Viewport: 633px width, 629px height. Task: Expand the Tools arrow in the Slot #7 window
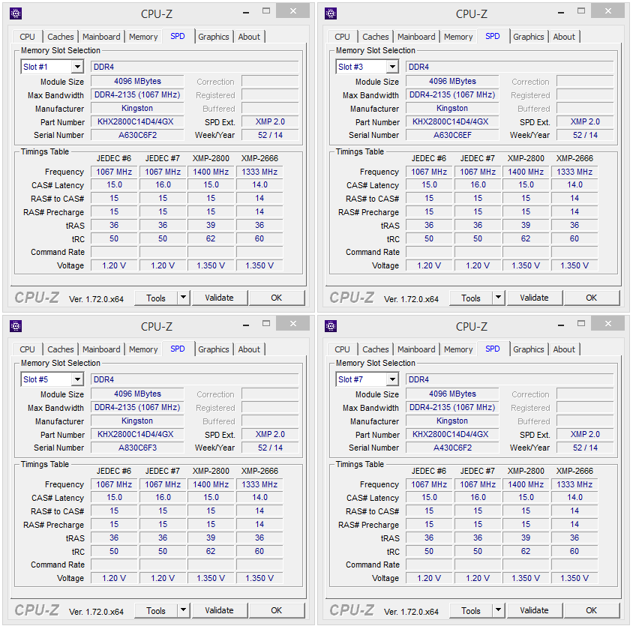pos(498,610)
